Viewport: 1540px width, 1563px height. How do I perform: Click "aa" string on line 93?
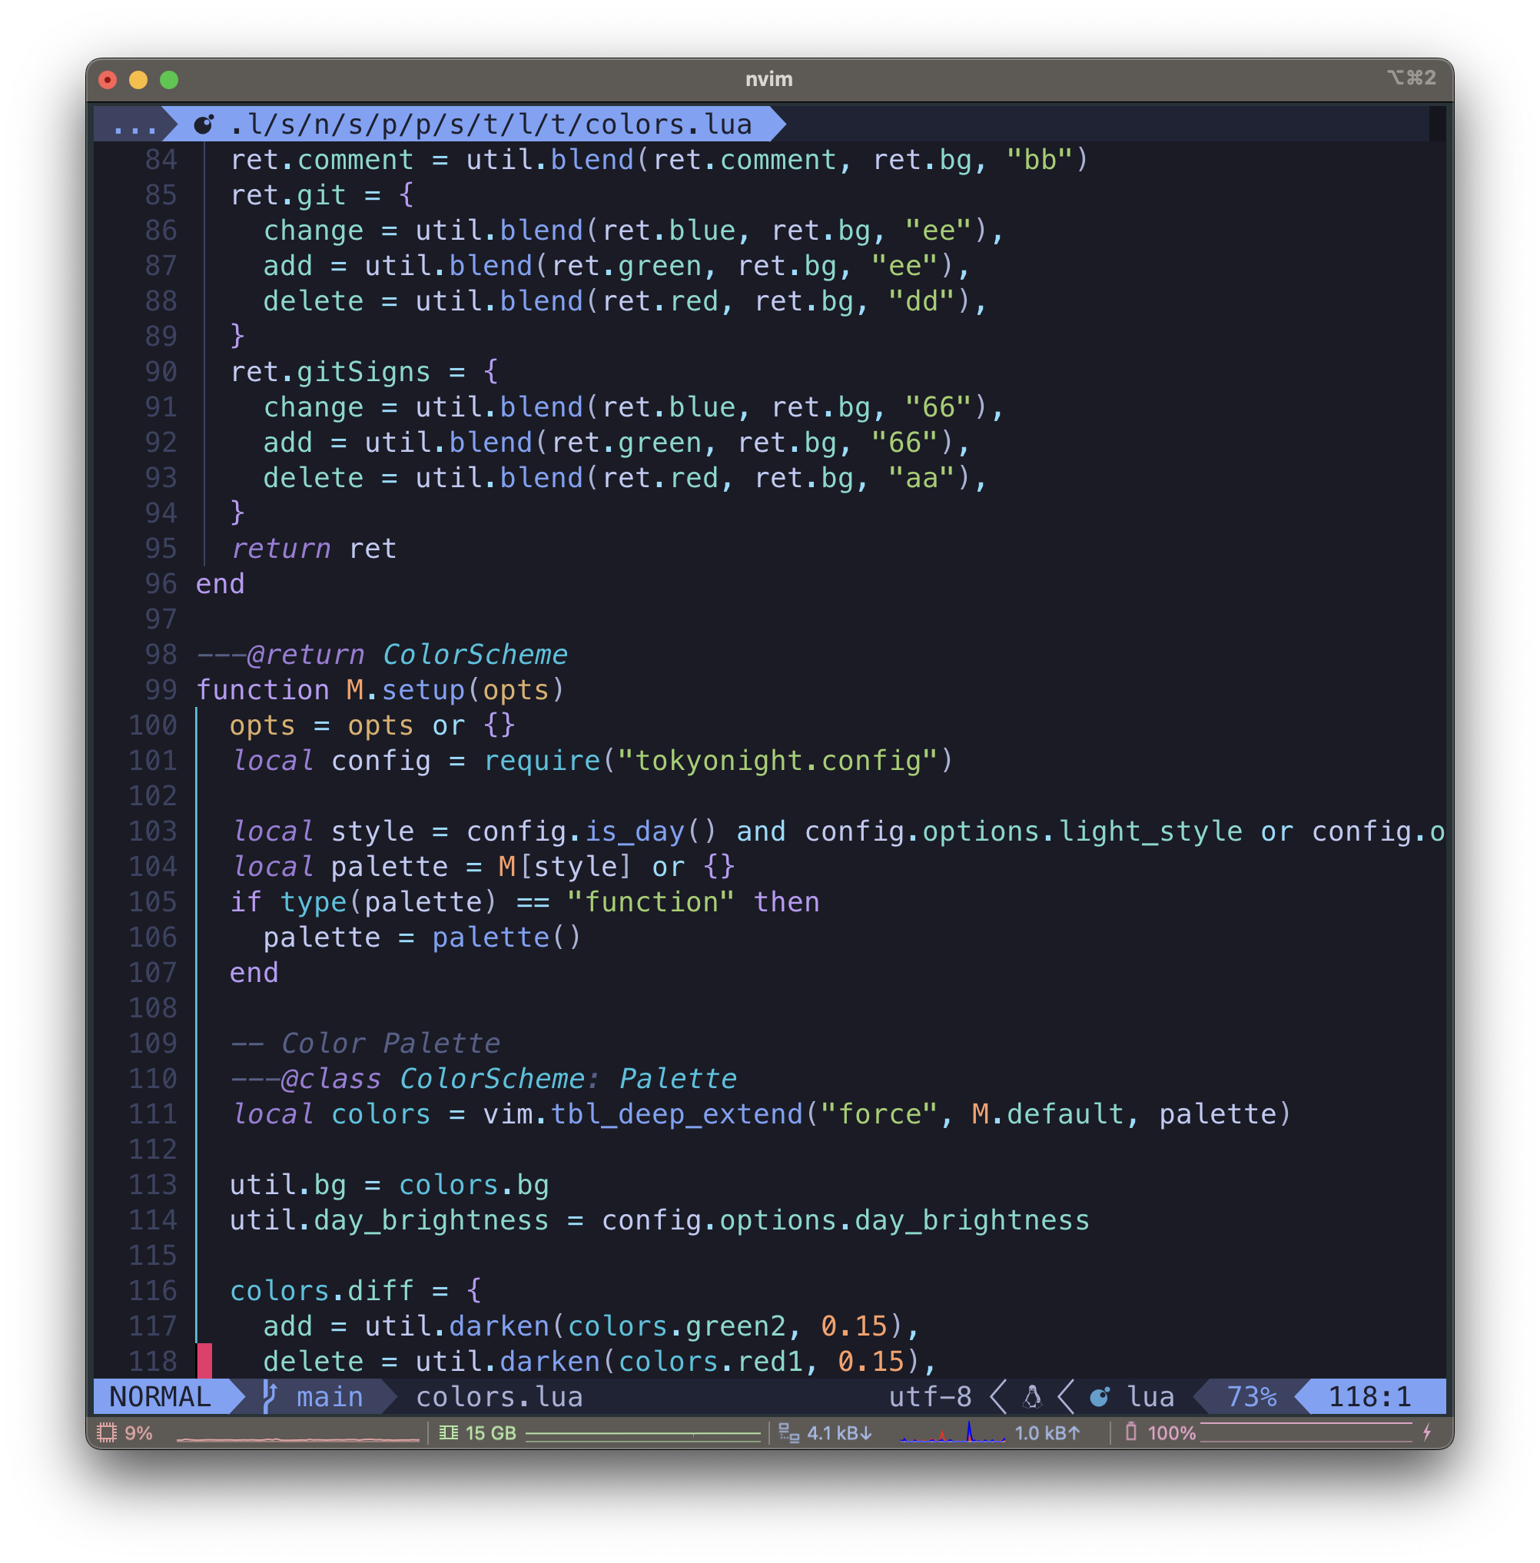coord(921,478)
